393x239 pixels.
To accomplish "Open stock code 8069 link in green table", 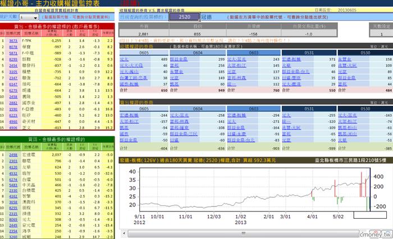I will coord(13,219).
